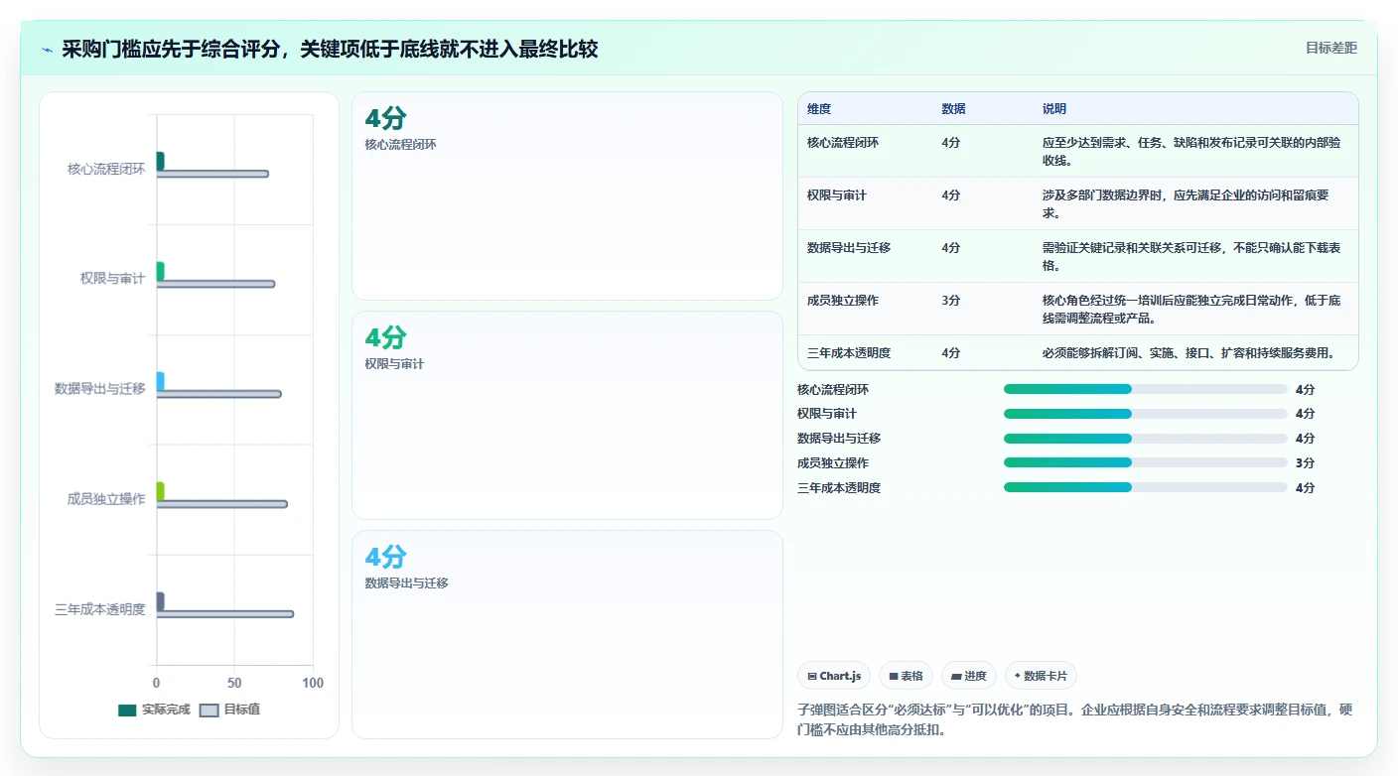Screen dimensions: 1398x776
Task: Click the Chart.js tag icon
Action: point(812,676)
